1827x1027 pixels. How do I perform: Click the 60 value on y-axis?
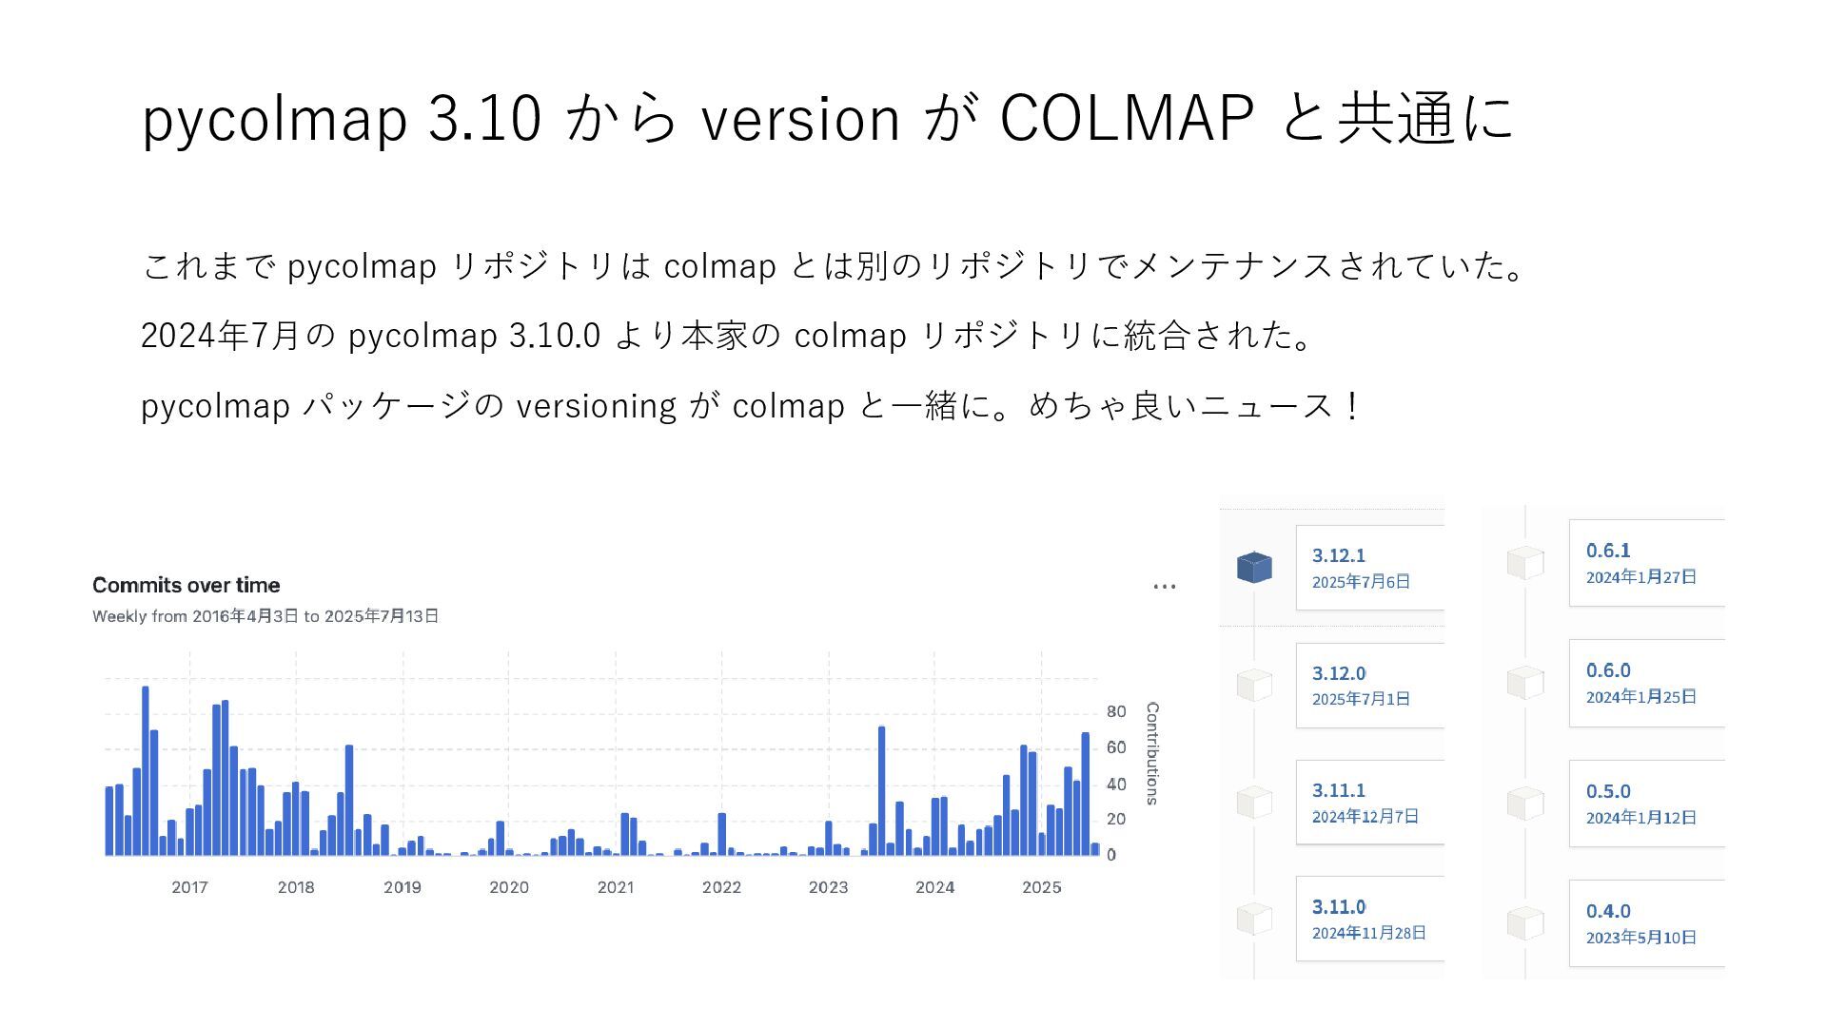click(1116, 747)
